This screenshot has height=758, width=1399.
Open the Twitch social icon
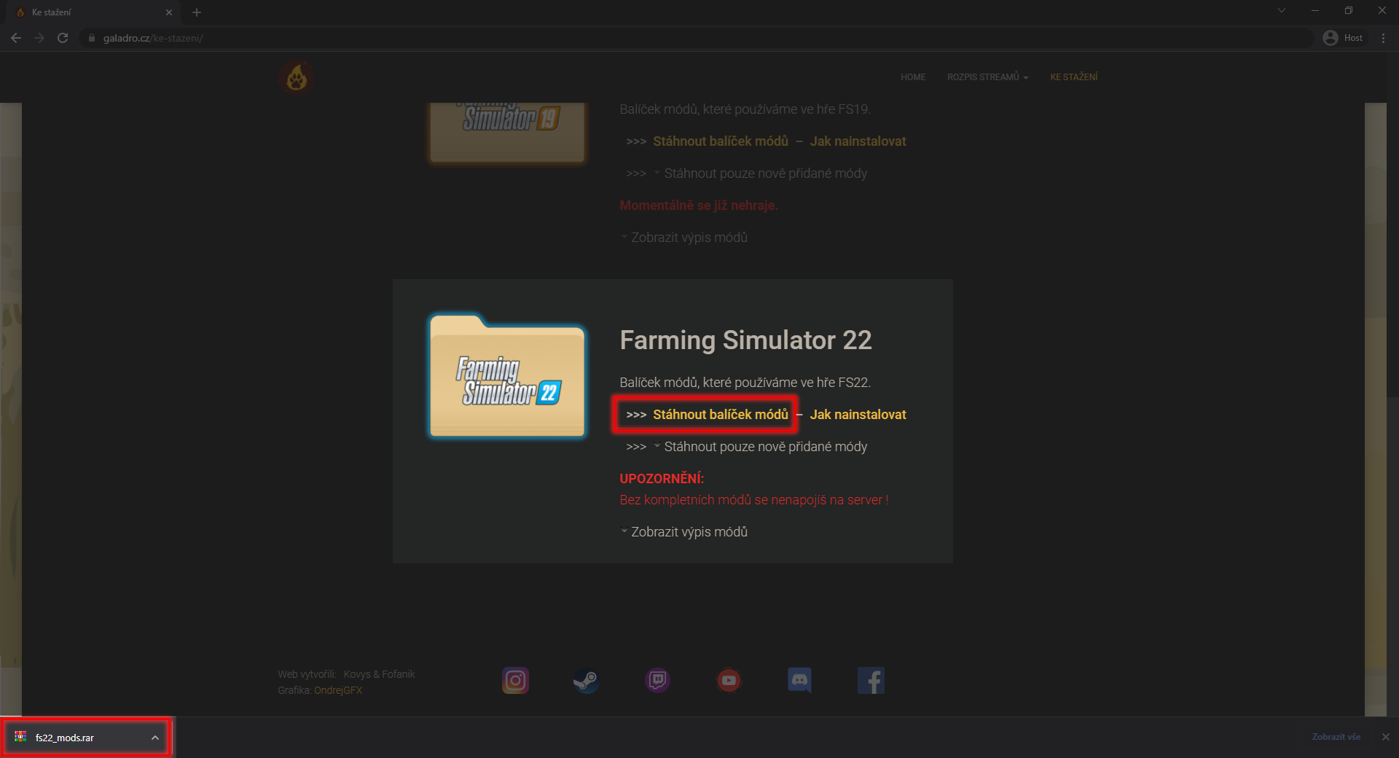pos(657,681)
